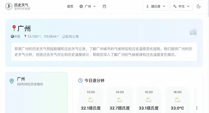Click the cloudy weather icon at 15:00
The image size is (209, 113).
click(x=149, y=100)
